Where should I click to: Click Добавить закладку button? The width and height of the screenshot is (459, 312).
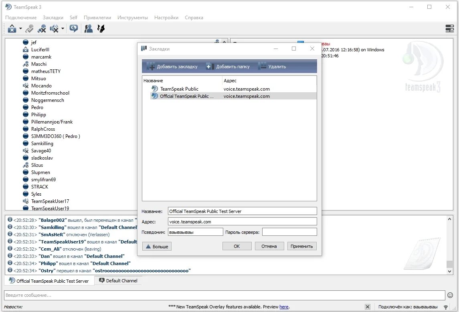[x=172, y=67]
